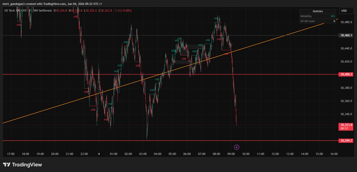
Task: Click the 02:00 time axis label
Action: (128, 154)
